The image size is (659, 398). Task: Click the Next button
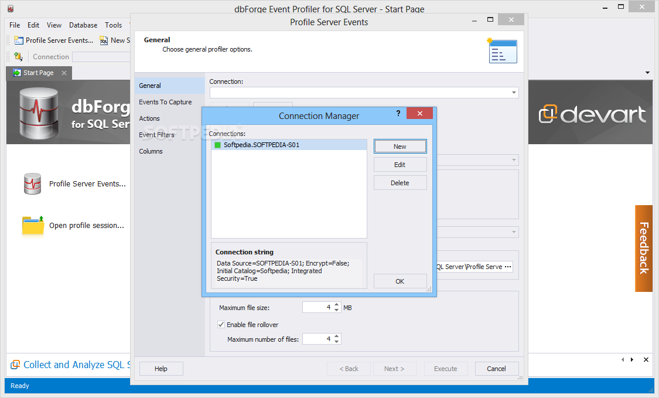coord(394,369)
